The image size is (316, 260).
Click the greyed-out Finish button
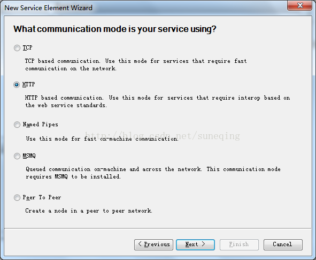(239, 245)
